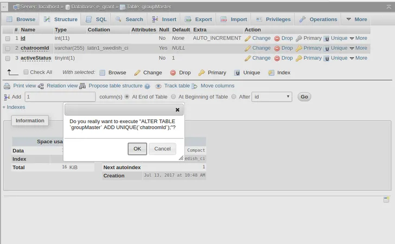Click the help question icon after Propose table structure

(148, 86)
